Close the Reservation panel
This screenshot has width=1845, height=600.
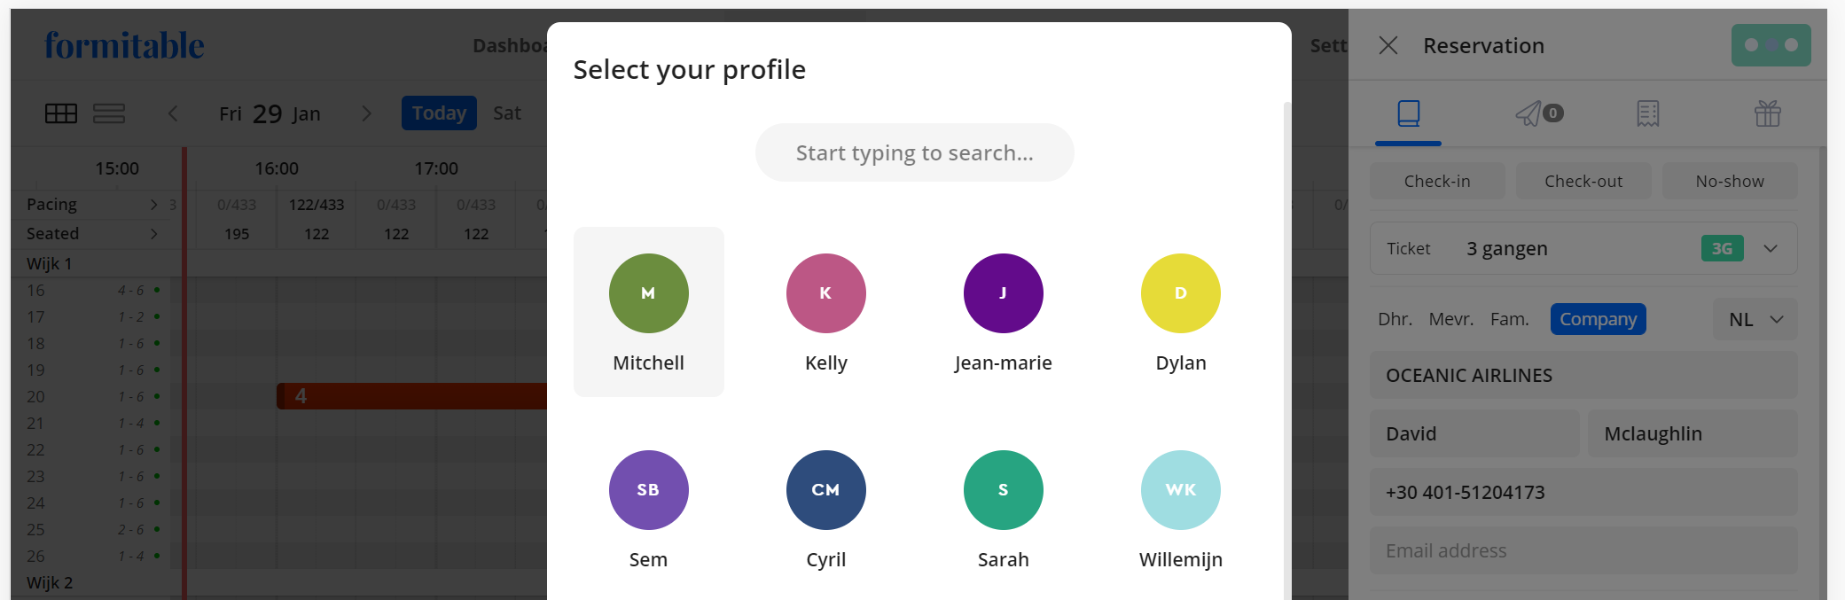coord(1388,45)
